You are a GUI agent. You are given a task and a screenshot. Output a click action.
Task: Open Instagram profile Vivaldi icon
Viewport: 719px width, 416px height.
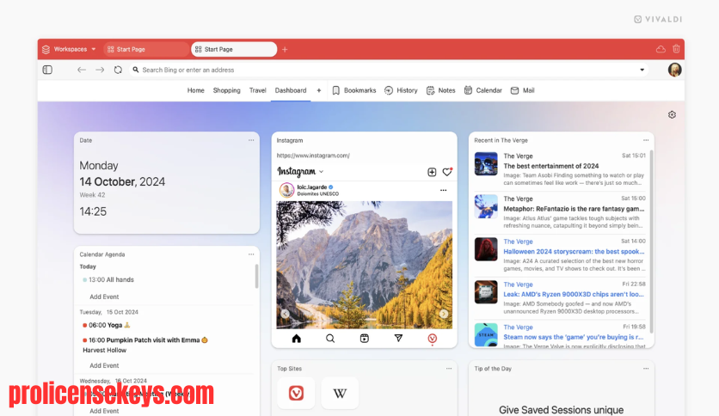(x=432, y=339)
